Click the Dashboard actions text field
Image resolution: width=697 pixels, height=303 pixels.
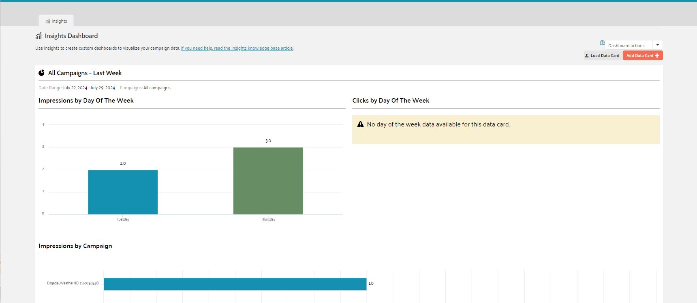(x=628, y=46)
